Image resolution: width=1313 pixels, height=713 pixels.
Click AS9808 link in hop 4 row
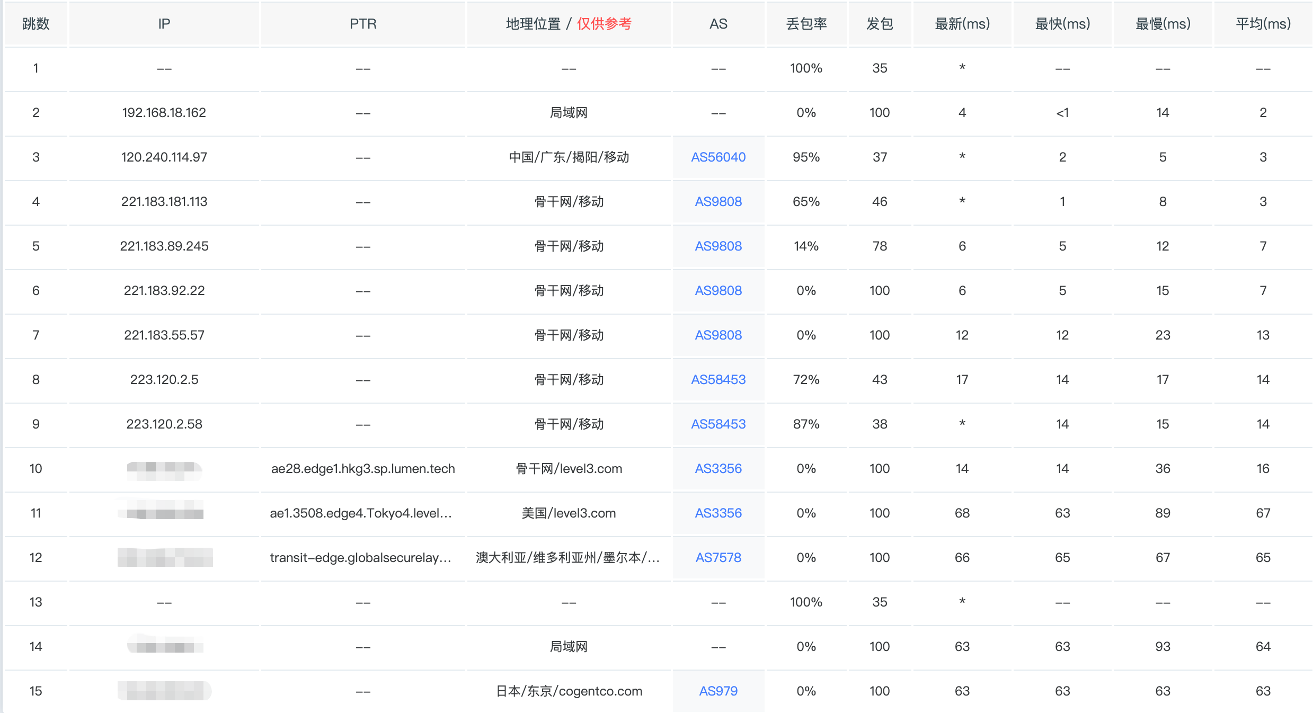click(x=718, y=202)
